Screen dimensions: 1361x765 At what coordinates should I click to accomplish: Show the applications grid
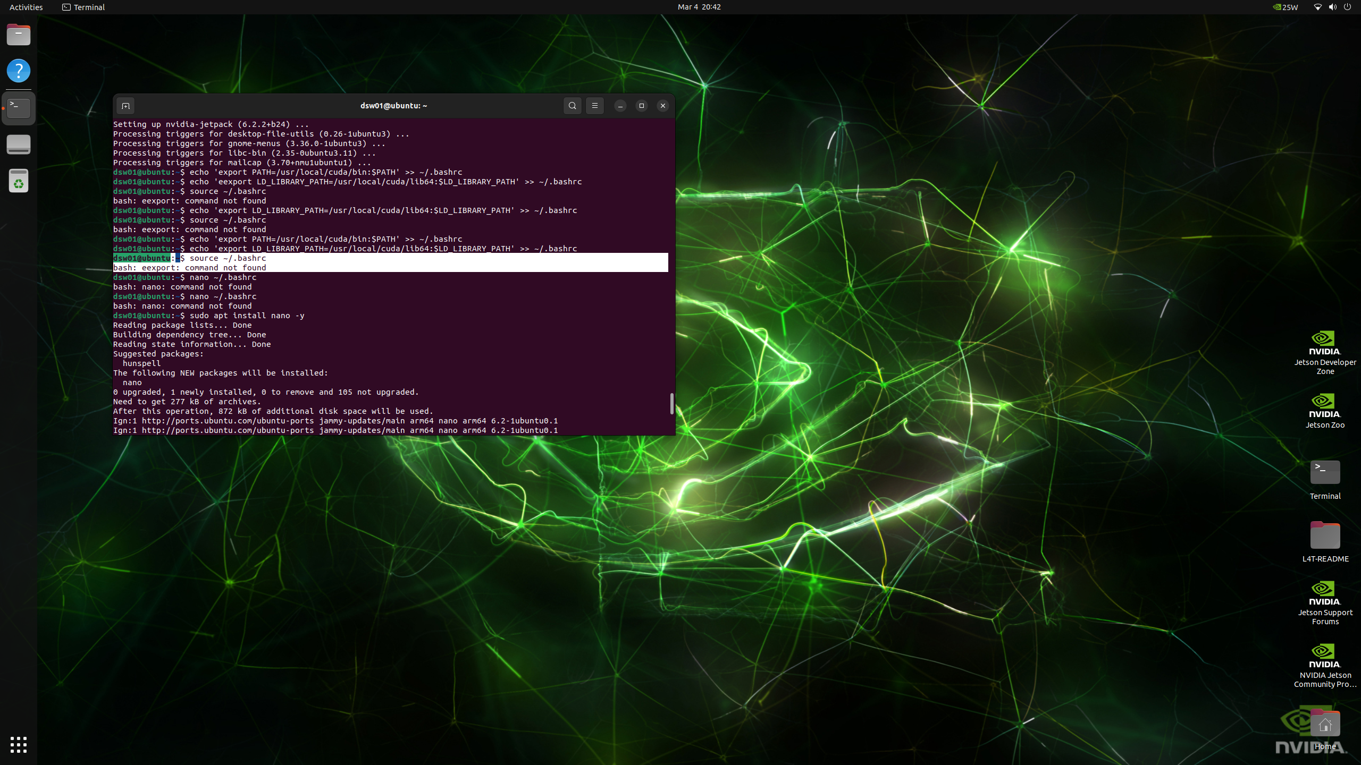point(19,744)
